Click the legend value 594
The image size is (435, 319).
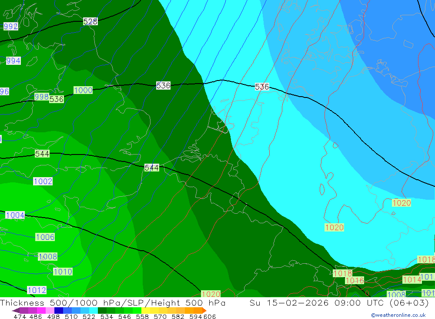196,316
